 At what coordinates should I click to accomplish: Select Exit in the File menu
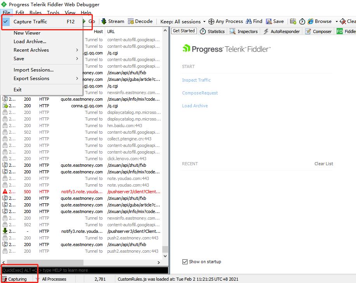pyautogui.click(x=42, y=89)
